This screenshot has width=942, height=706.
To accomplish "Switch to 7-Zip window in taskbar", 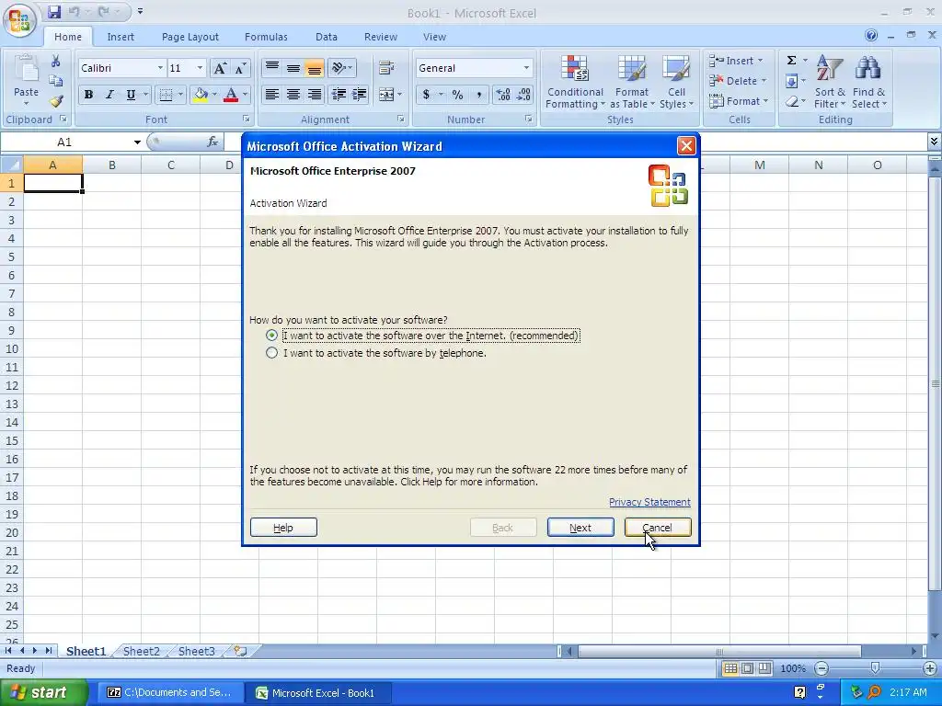I will [x=170, y=693].
